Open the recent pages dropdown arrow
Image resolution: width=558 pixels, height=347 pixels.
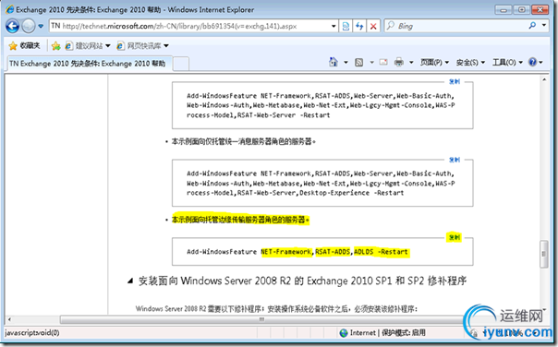pyautogui.click(x=41, y=26)
